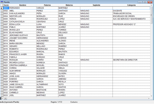Select socio number 0033 cell
The image size is (154, 104).
click(x=6, y=95)
